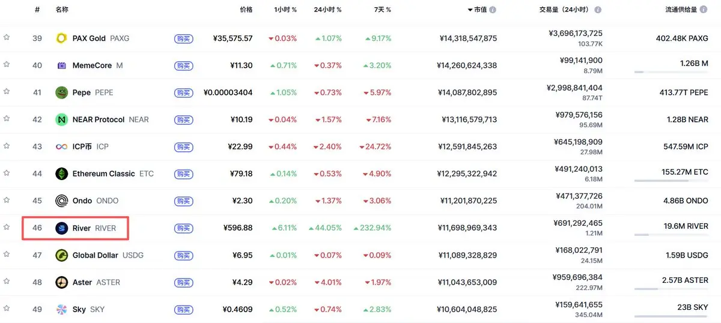This screenshot has height=323, width=721.
Task: Add Sky to watchlist with star
Action: tap(7, 308)
